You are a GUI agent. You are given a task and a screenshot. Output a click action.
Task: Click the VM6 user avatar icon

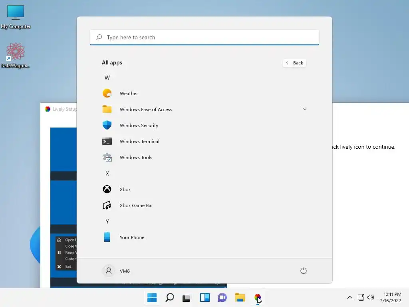point(109,271)
